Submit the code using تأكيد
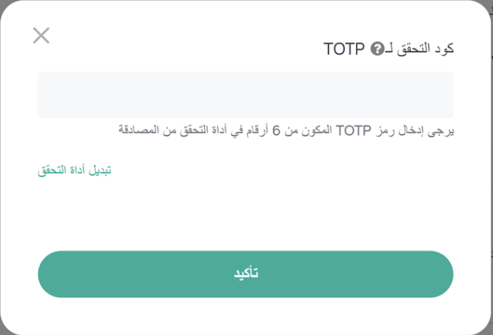 point(246,274)
